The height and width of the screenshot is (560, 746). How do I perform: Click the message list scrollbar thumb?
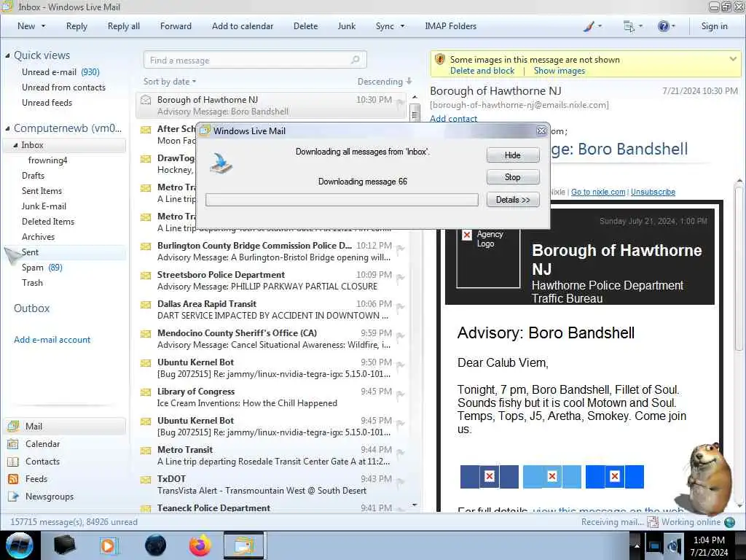pos(415,113)
